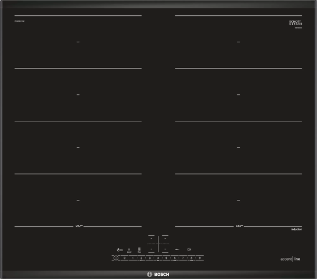The height and width of the screenshot is (279, 317).
Task: Set power level to 9 on the slider
Action: [200, 258]
